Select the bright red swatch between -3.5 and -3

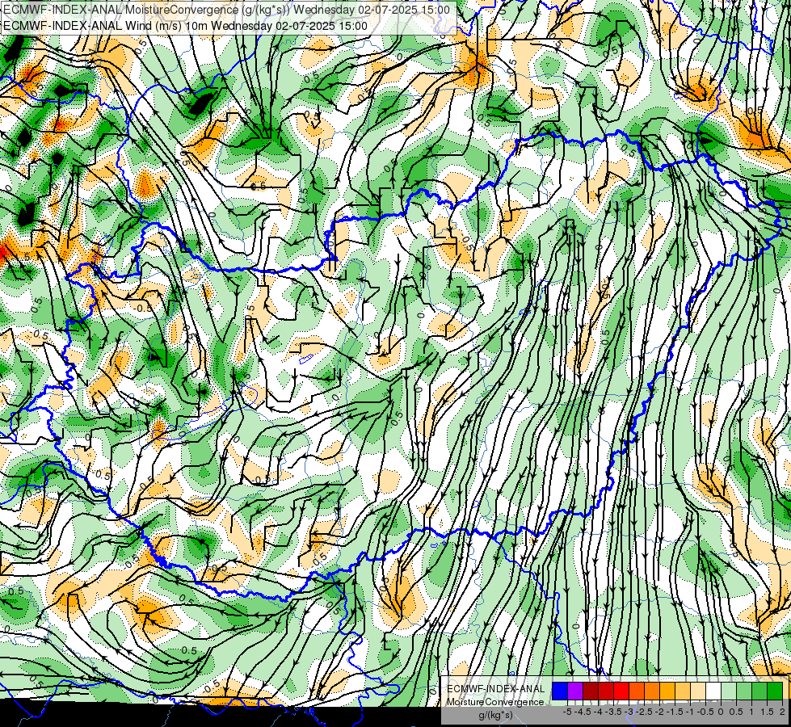tap(621, 691)
